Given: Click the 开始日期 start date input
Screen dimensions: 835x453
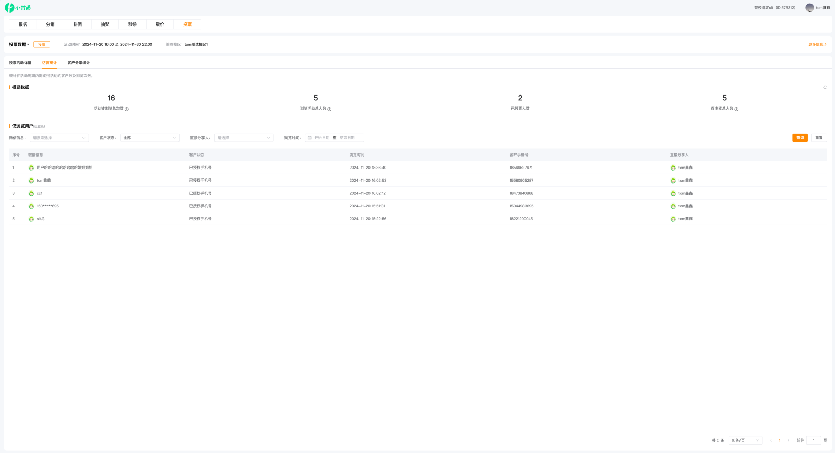Looking at the screenshot, I should coord(321,138).
